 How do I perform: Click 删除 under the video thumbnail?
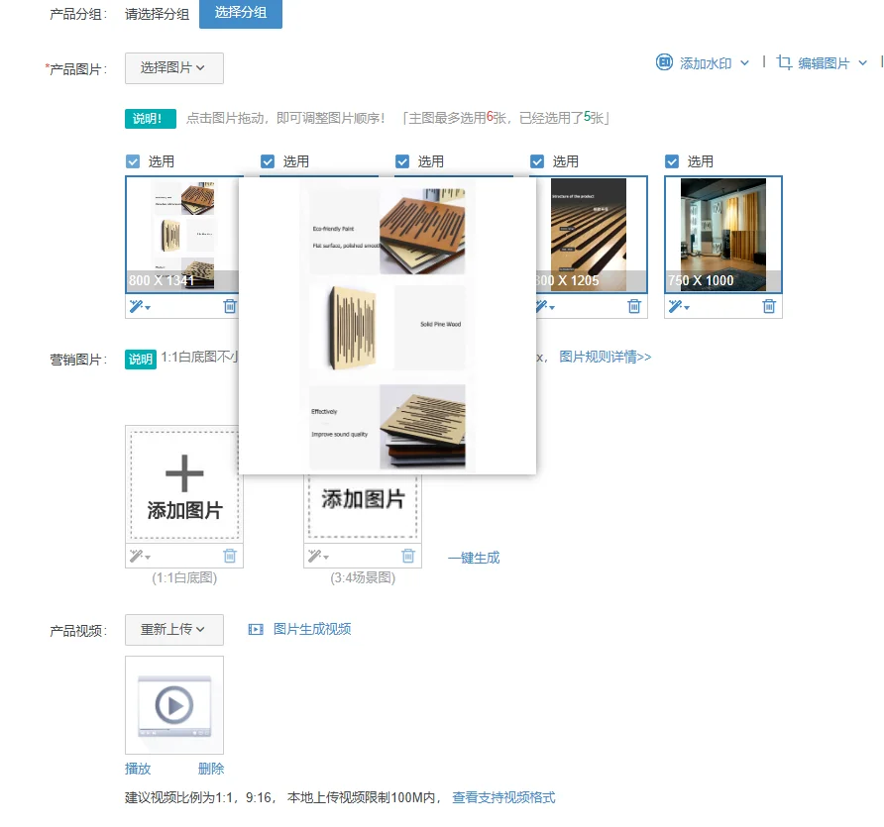click(x=211, y=769)
